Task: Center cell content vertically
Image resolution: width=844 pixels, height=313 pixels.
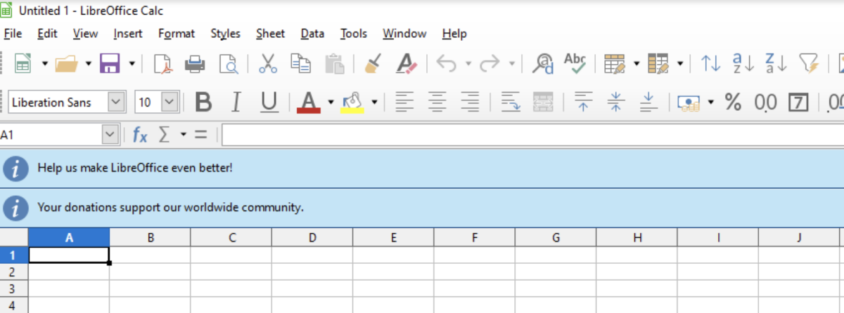Action: [x=616, y=102]
